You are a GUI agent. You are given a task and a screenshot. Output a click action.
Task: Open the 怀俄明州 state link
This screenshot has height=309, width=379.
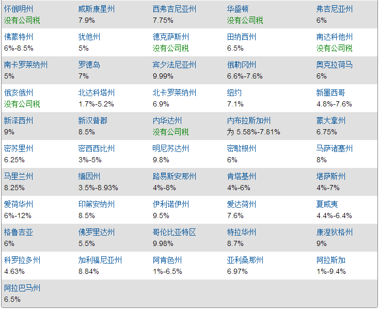[x=19, y=9]
